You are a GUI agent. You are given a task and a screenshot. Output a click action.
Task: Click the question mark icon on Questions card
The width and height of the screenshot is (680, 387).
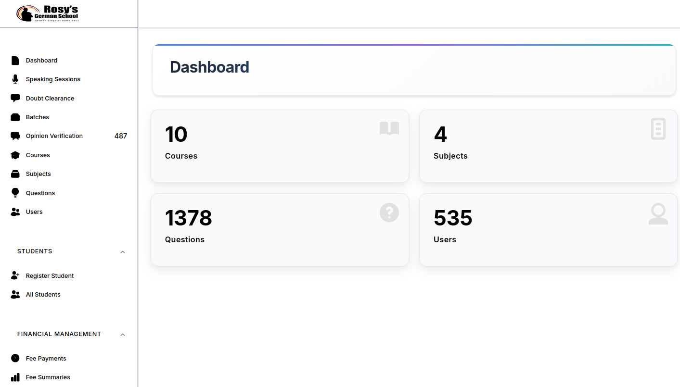(x=389, y=212)
